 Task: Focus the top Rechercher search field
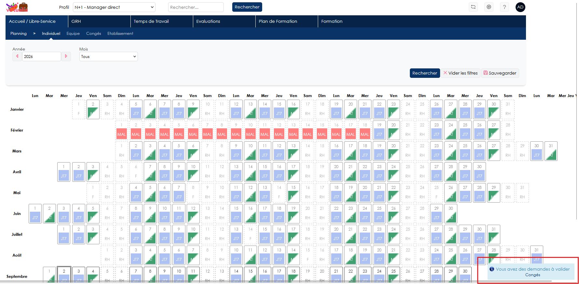pos(196,7)
